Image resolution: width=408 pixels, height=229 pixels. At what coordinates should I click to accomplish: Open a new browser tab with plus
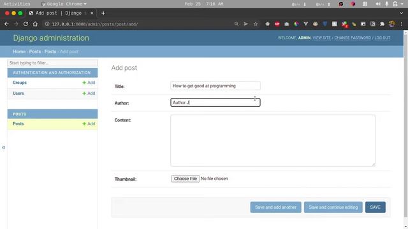[103, 13]
